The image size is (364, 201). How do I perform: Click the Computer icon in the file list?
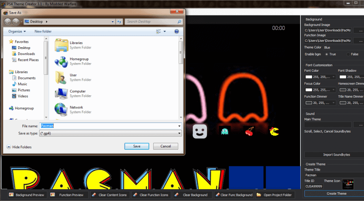(61, 93)
